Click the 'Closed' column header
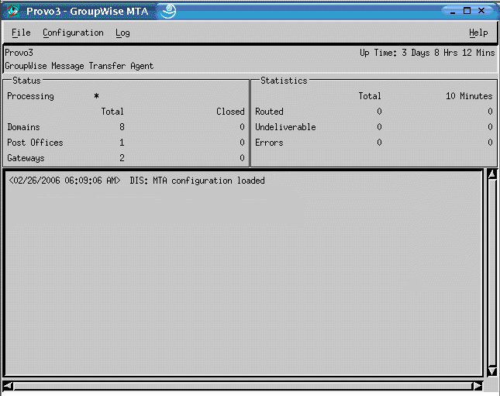The image size is (500, 396). click(230, 112)
